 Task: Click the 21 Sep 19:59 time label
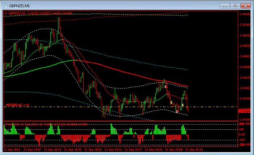[x=174, y=149]
